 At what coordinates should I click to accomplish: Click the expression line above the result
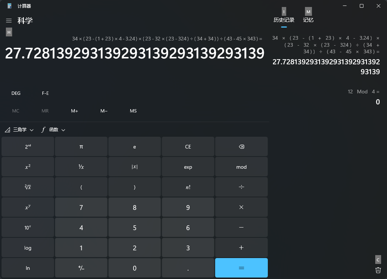pos(167,39)
